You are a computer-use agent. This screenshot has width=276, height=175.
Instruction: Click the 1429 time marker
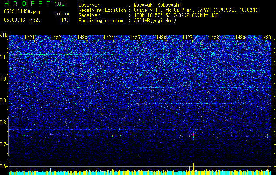tap(240, 38)
